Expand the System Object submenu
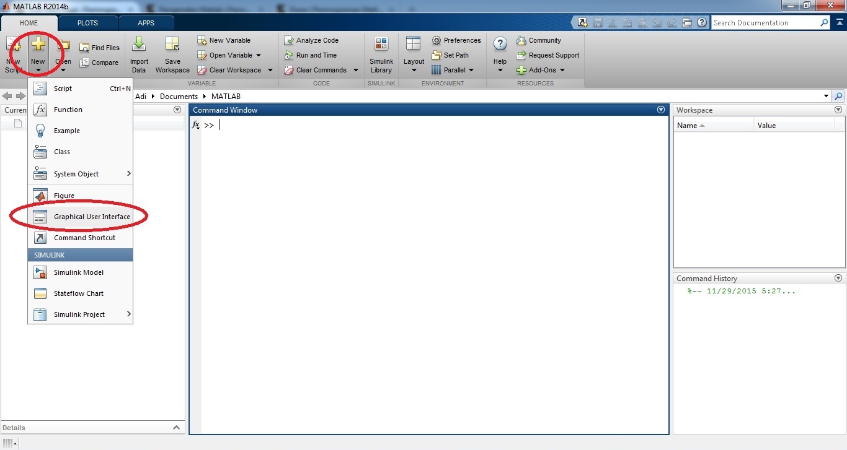The height and width of the screenshot is (450, 847). 128,174
